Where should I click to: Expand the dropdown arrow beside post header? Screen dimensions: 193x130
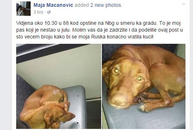click(x=184, y=4)
